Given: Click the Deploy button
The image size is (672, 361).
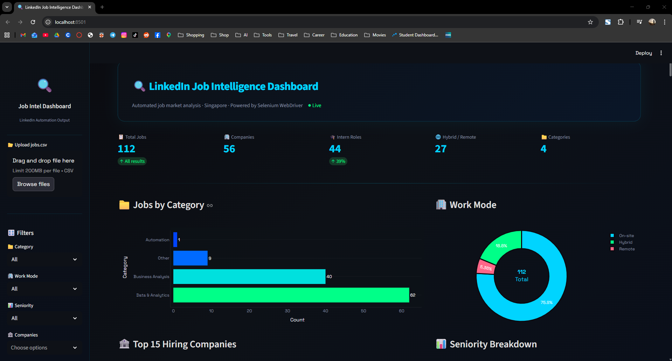Looking at the screenshot, I should tap(644, 53).
